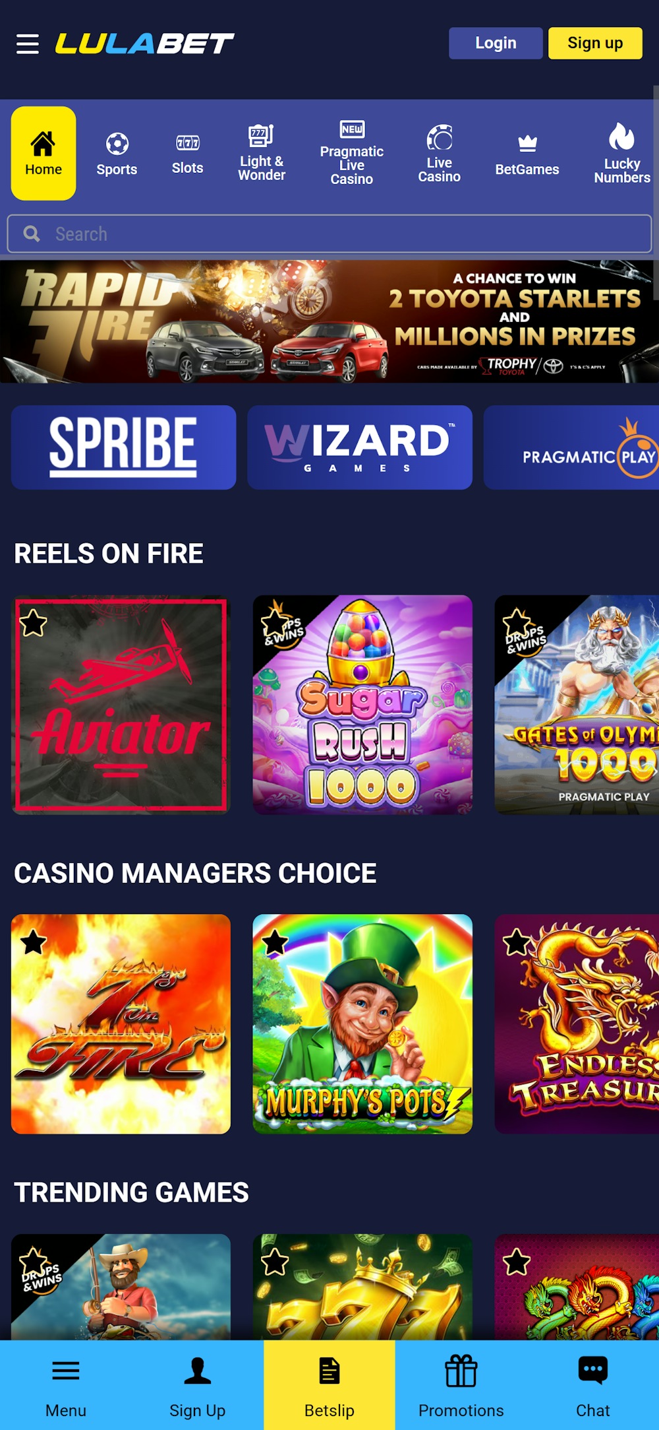
Task: Click the Search input field
Action: pos(329,234)
